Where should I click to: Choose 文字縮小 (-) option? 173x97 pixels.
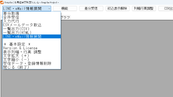click(x=32, y=60)
